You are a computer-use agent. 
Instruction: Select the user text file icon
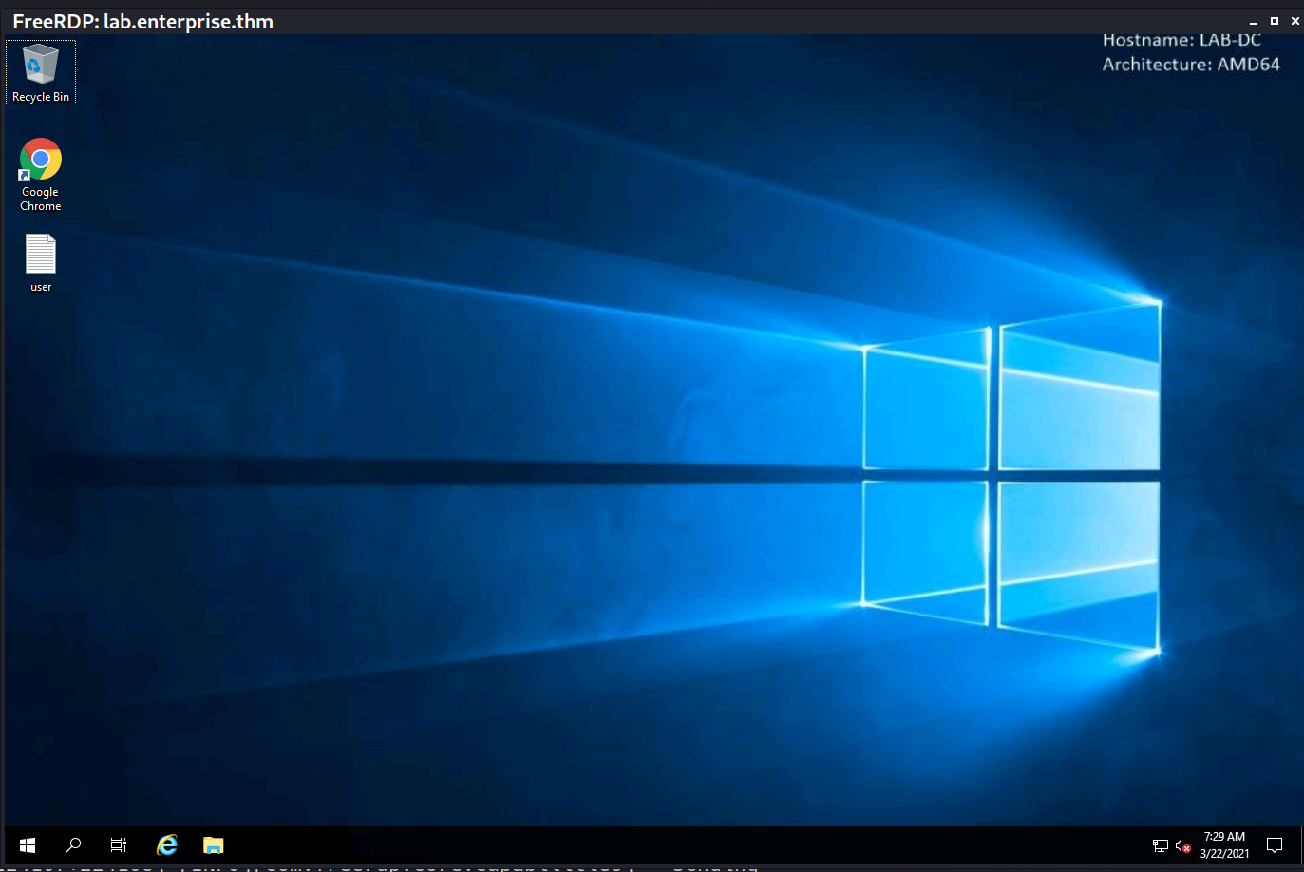point(41,263)
